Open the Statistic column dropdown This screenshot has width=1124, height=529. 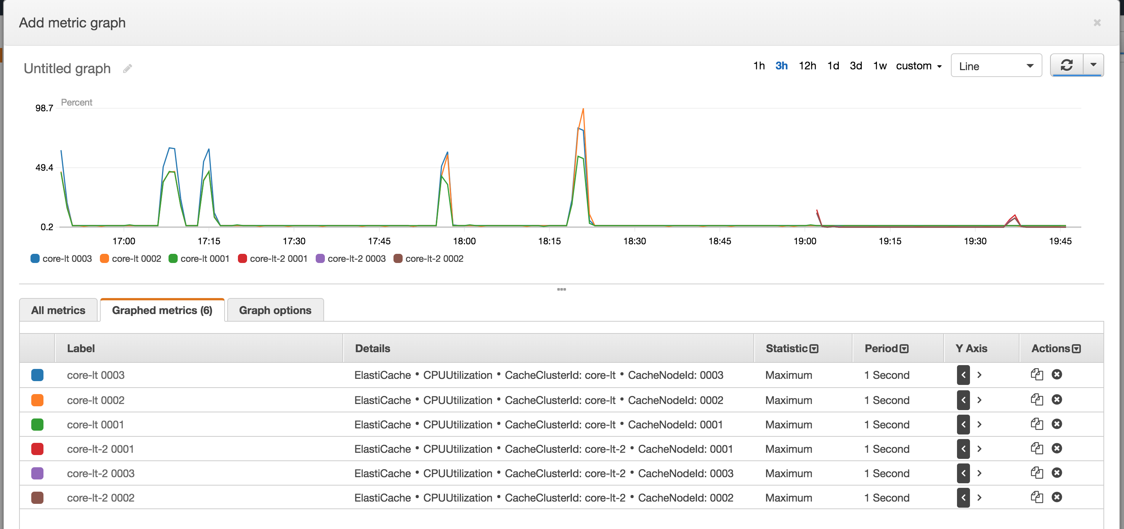(814, 348)
